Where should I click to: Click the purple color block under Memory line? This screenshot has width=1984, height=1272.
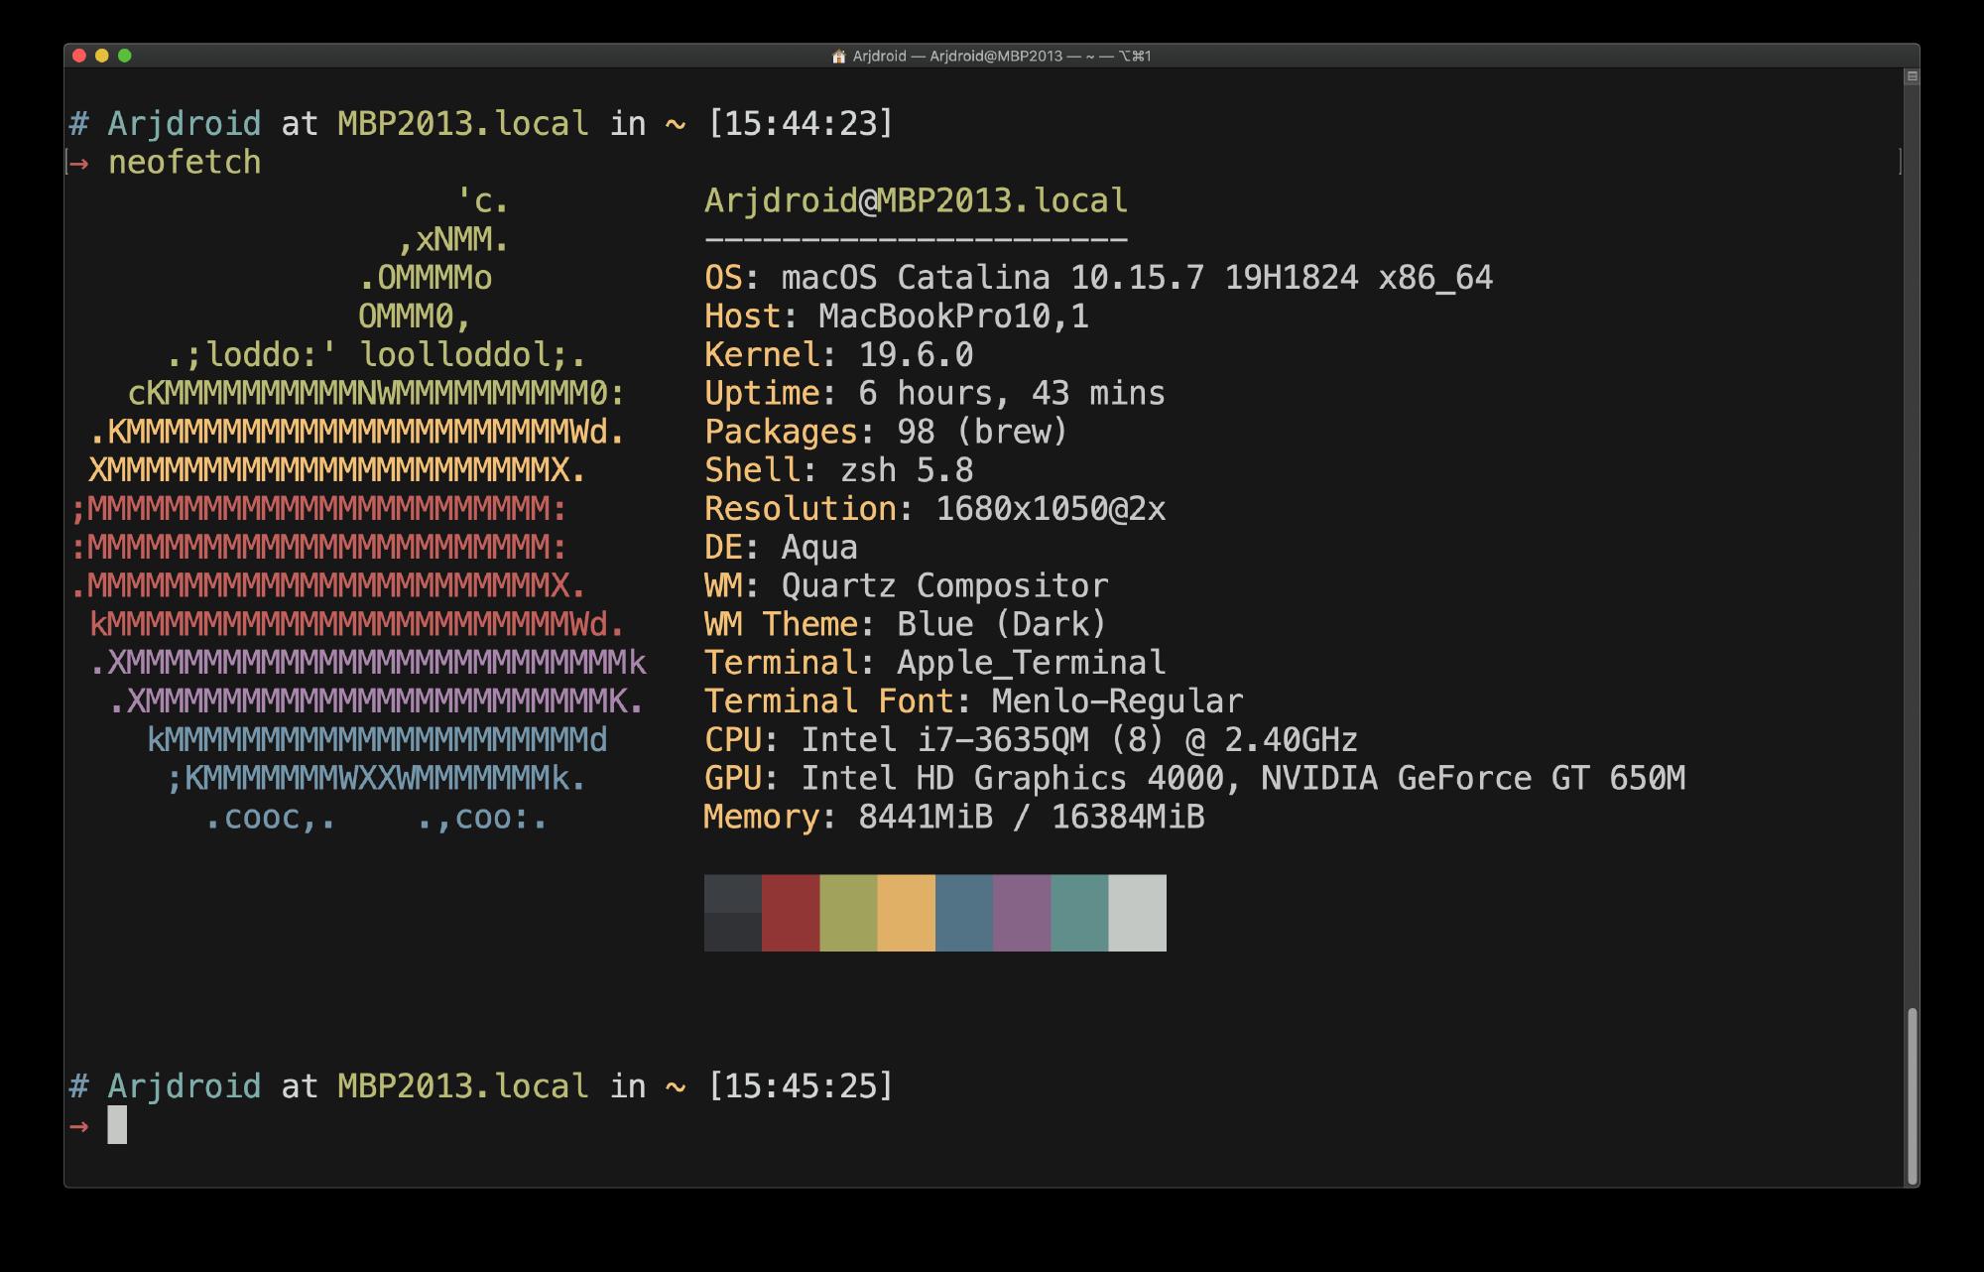[1020, 913]
